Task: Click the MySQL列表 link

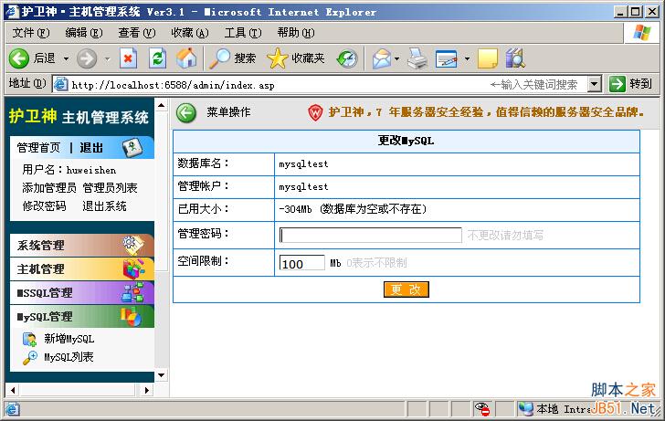Action: pyautogui.click(x=69, y=357)
